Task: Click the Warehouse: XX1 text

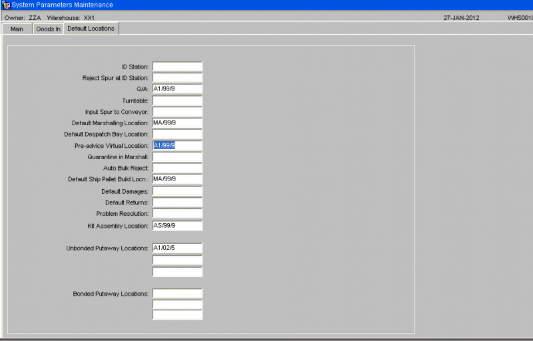Action: 71,18
